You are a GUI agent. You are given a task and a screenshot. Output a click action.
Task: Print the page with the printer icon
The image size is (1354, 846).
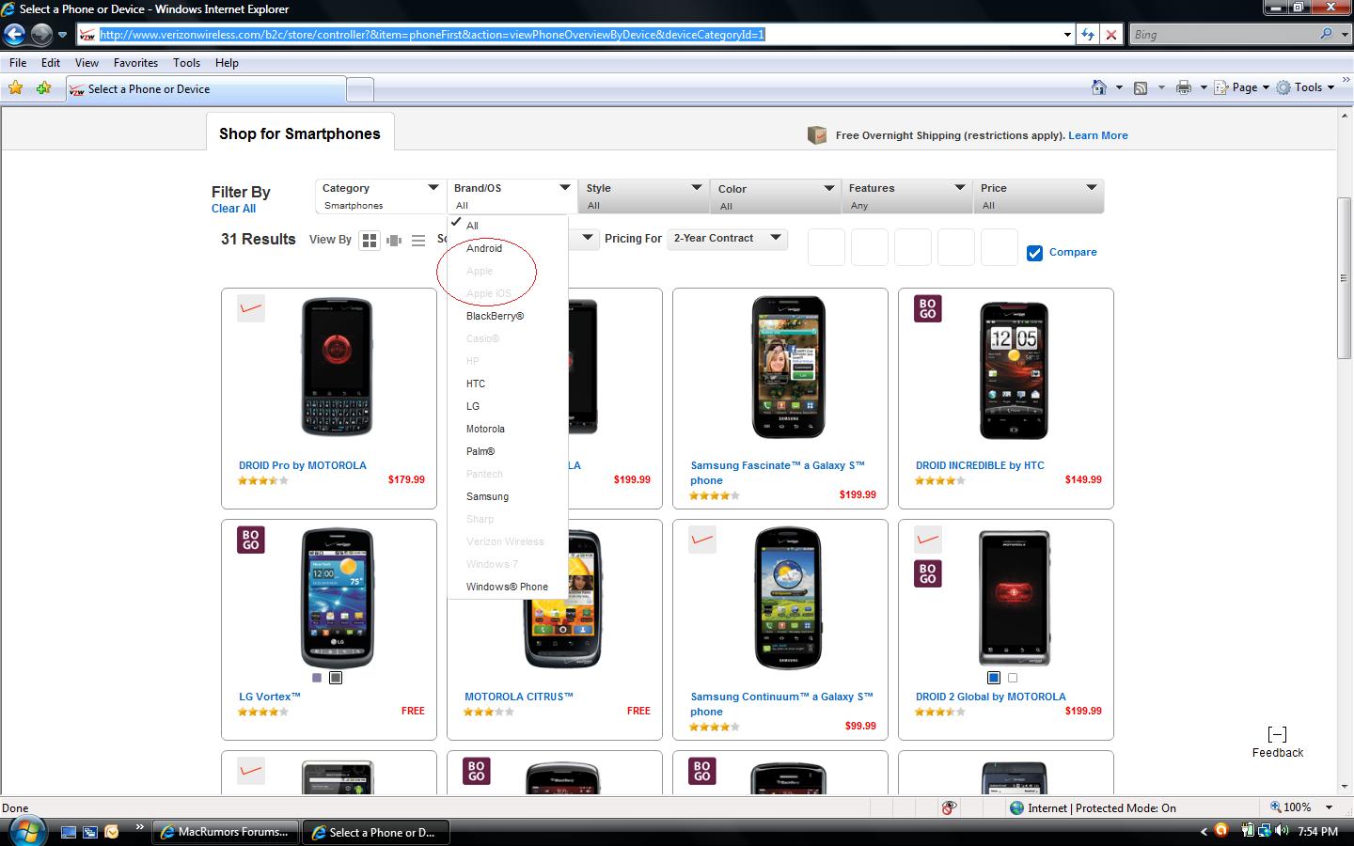click(x=1184, y=87)
